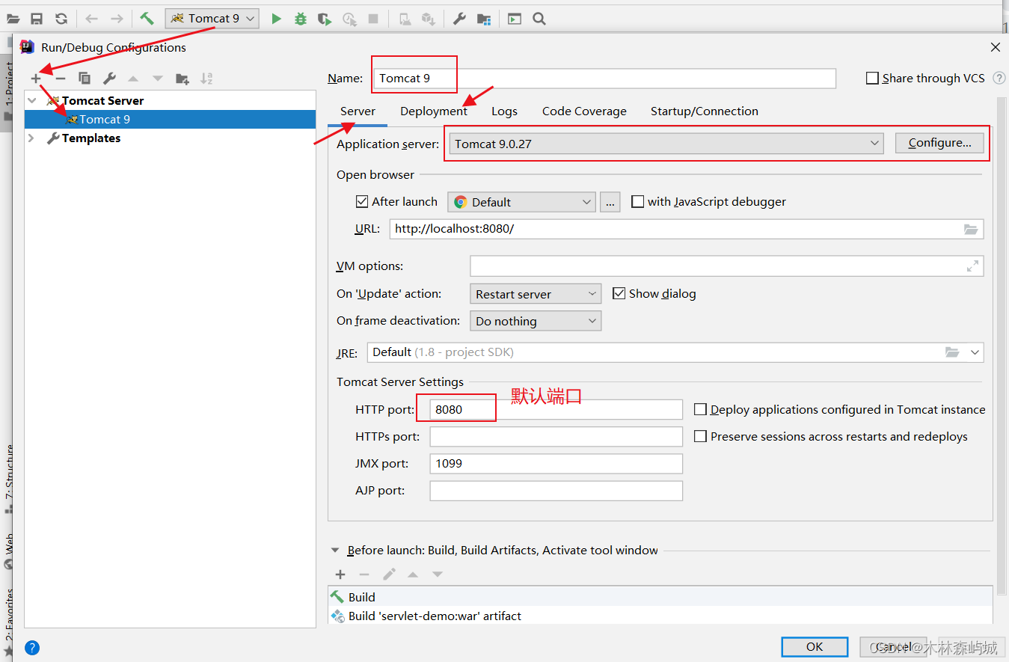Screen dimensions: 1009x662
Task: Click folder icon in URL field
Action: coord(971,229)
